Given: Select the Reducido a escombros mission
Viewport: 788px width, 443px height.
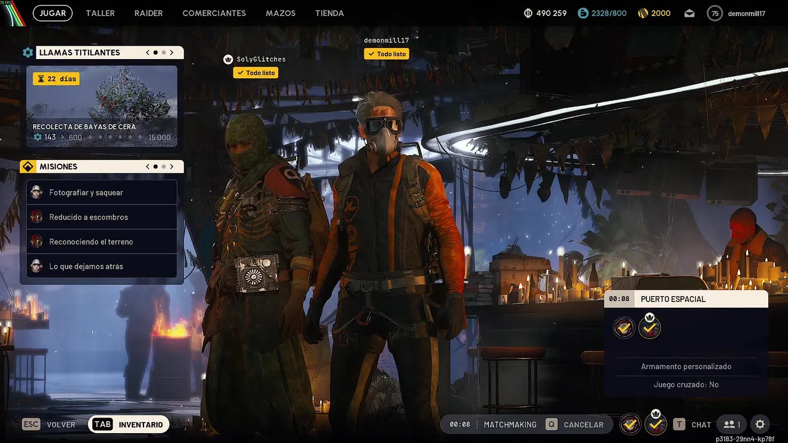Looking at the screenshot, I should (x=102, y=217).
